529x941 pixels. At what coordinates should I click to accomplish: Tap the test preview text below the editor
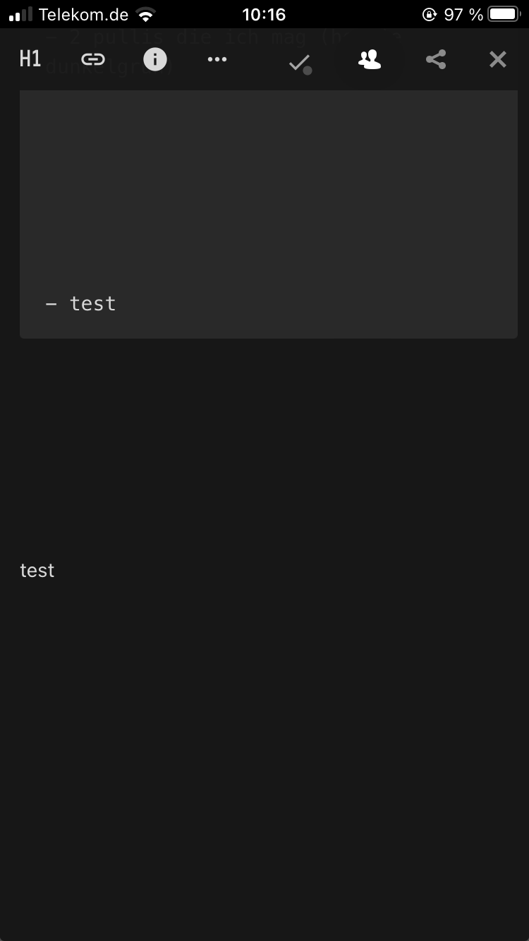click(37, 570)
